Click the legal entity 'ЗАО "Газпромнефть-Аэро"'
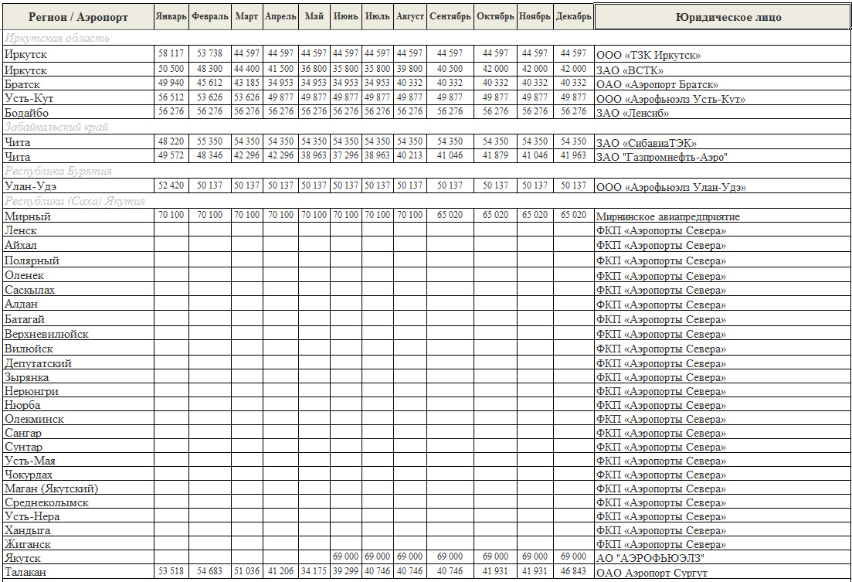This screenshot has width=852, height=582. [x=662, y=157]
